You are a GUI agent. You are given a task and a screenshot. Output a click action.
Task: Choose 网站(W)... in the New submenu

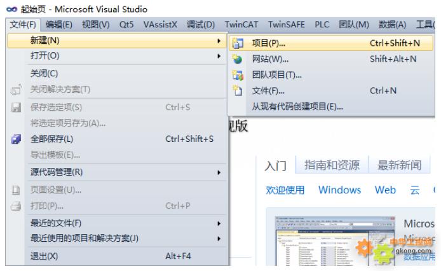(x=331, y=59)
